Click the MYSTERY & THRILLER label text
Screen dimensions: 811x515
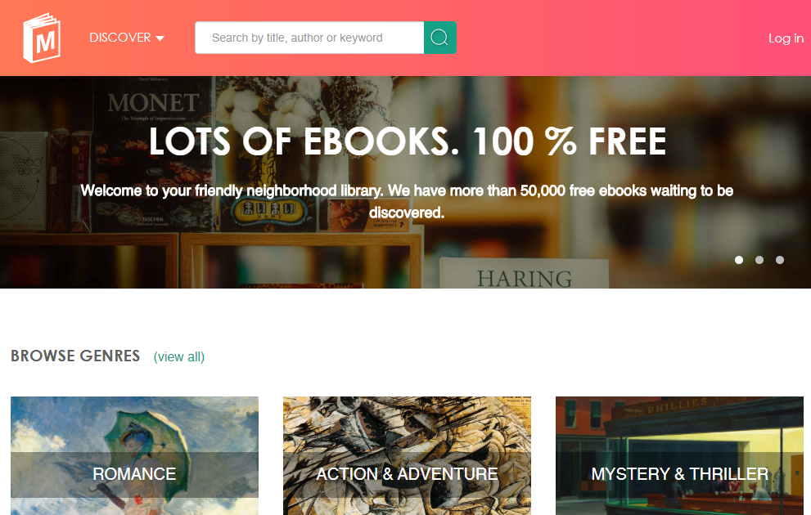679,474
